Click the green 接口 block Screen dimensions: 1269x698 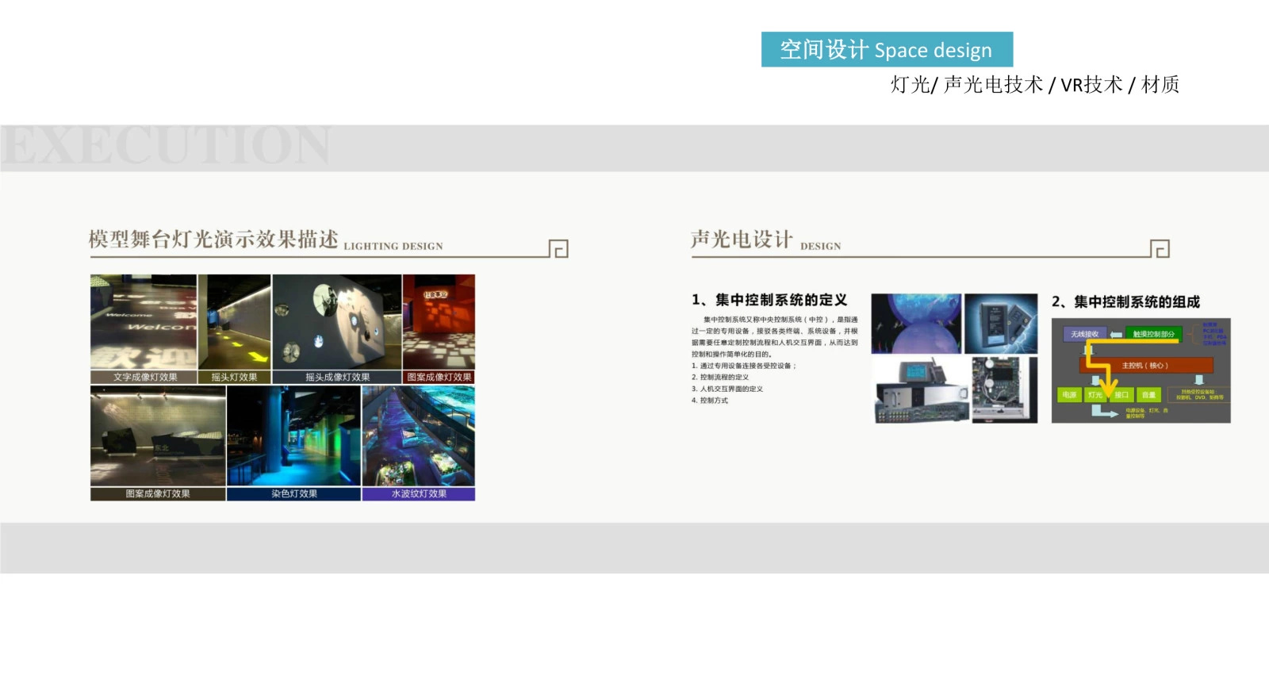coord(1121,394)
